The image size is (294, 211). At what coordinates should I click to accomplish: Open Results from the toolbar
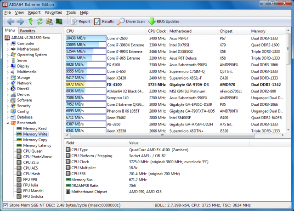pyautogui.click(x=104, y=22)
